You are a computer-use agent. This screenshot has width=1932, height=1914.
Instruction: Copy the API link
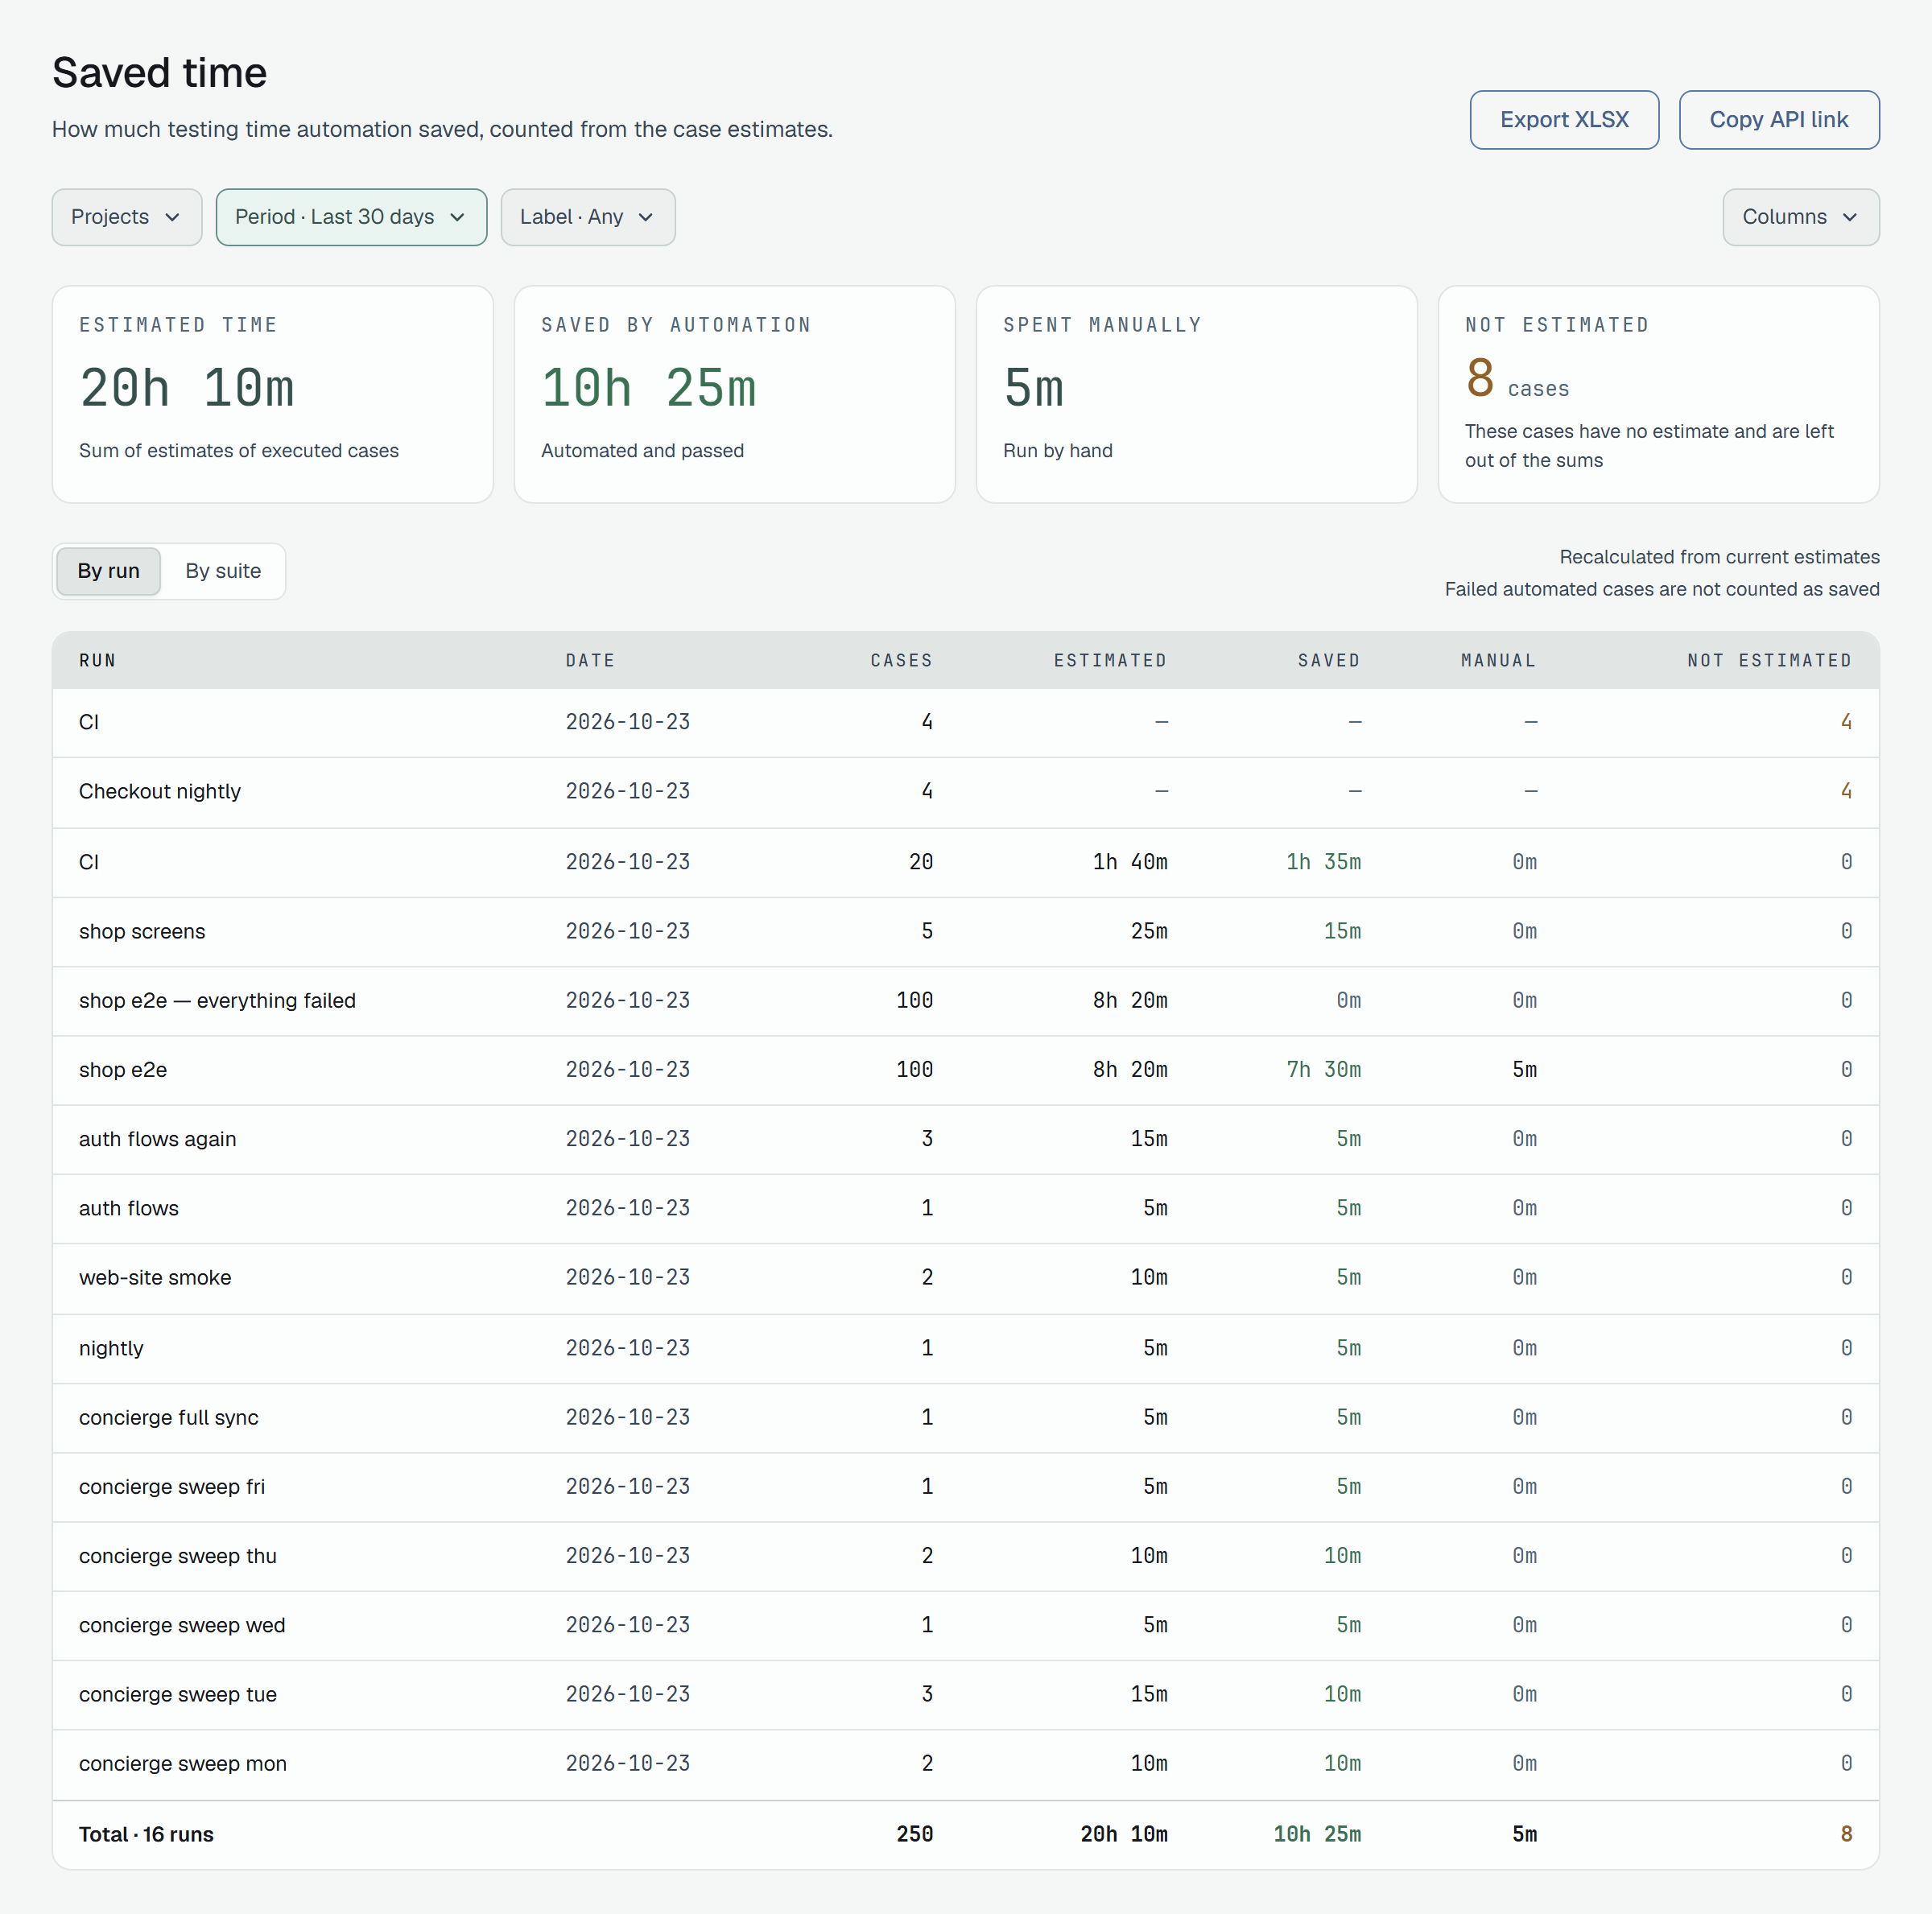[x=1778, y=120]
